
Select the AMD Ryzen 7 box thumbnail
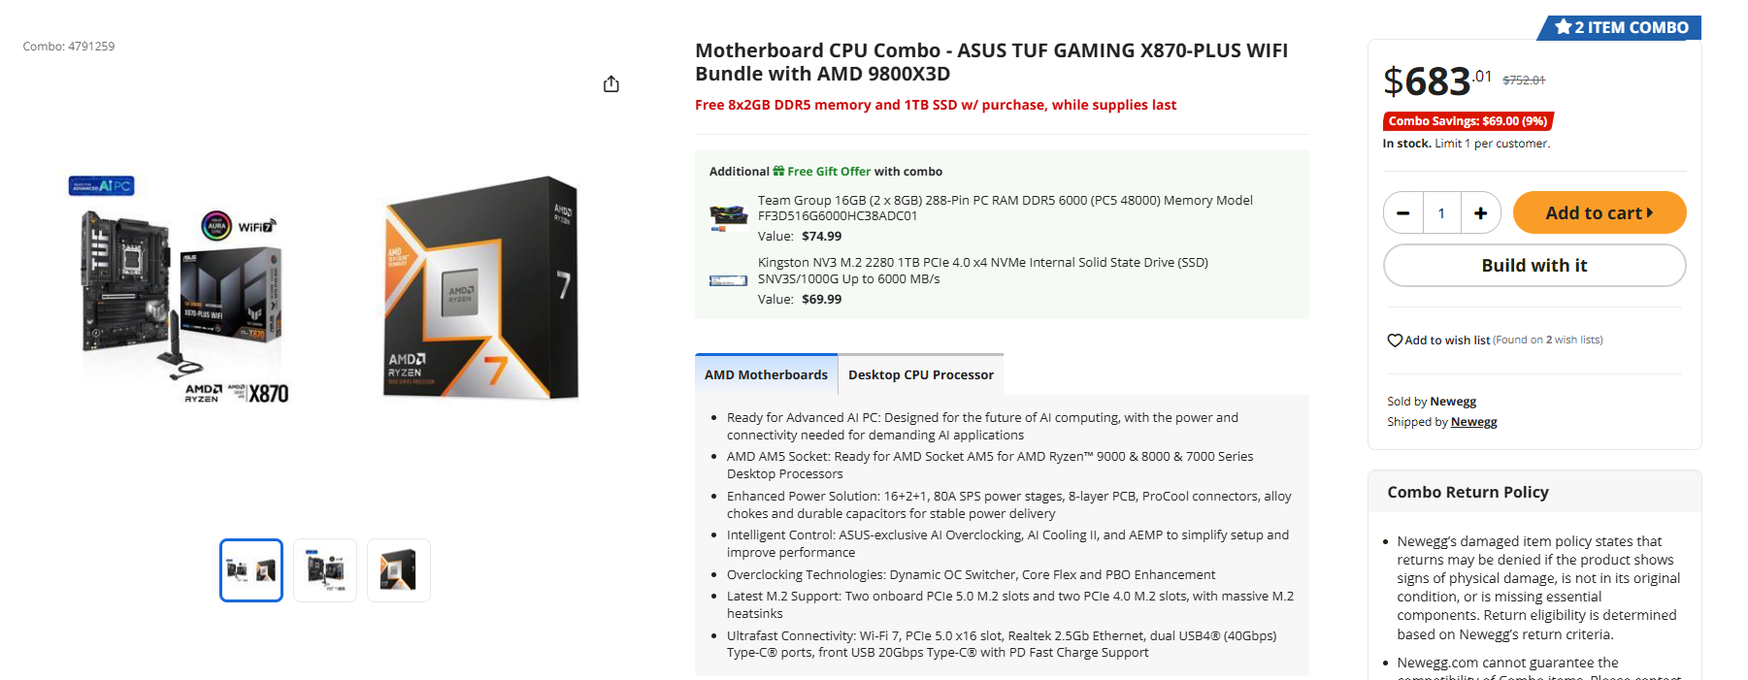pos(398,569)
